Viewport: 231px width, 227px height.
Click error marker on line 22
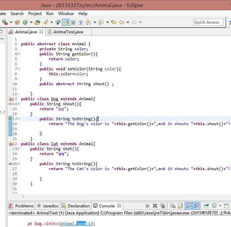10,144
